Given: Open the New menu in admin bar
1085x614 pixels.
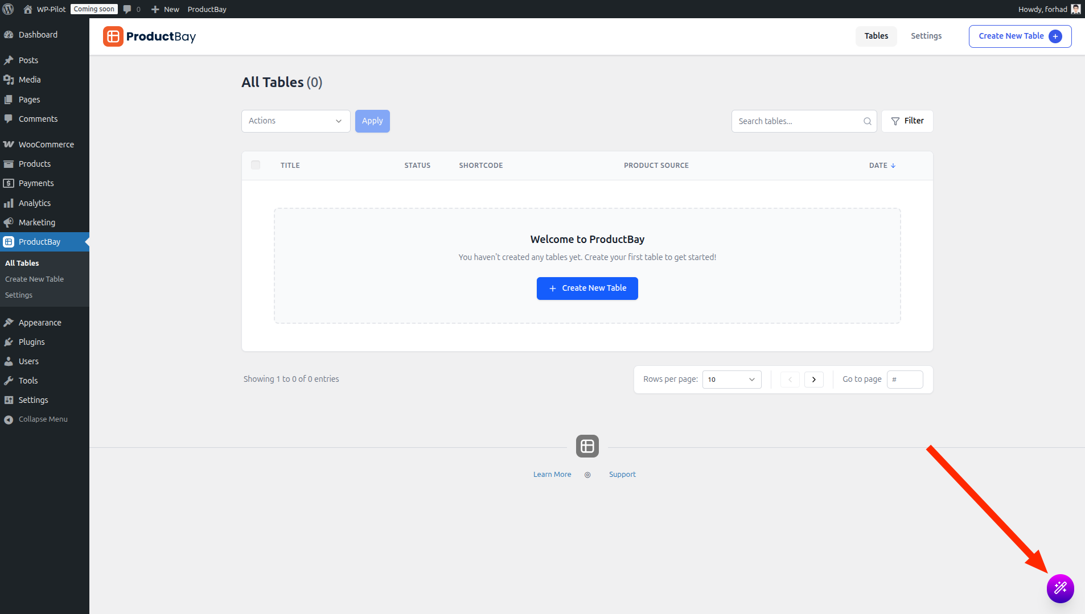Looking at the screenshot, I should tap(165, 9).
